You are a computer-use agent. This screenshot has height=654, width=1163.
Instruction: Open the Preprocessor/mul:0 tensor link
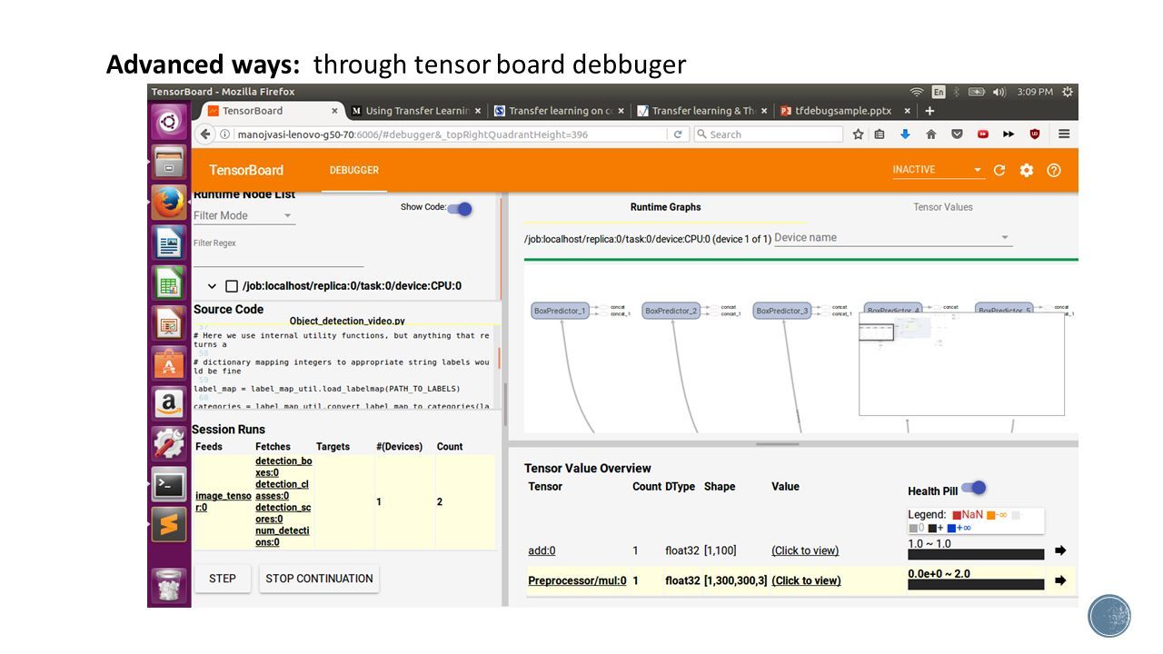577,580
